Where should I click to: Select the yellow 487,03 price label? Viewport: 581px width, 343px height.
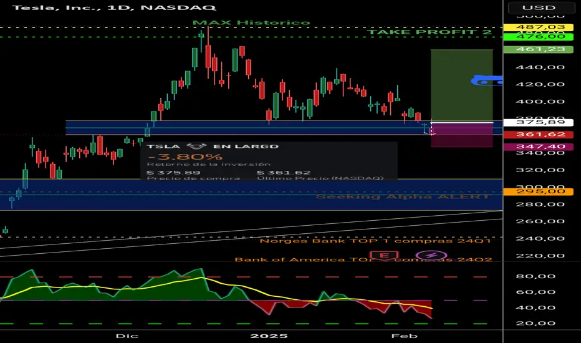tap(539, 27)
